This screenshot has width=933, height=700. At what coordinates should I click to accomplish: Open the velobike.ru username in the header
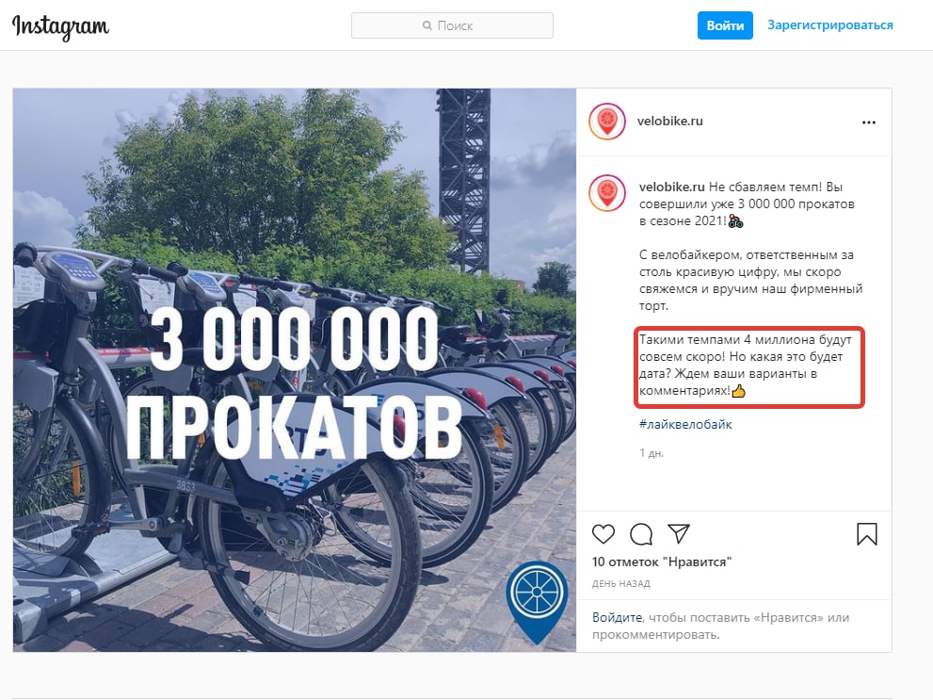tap(670, 121)
